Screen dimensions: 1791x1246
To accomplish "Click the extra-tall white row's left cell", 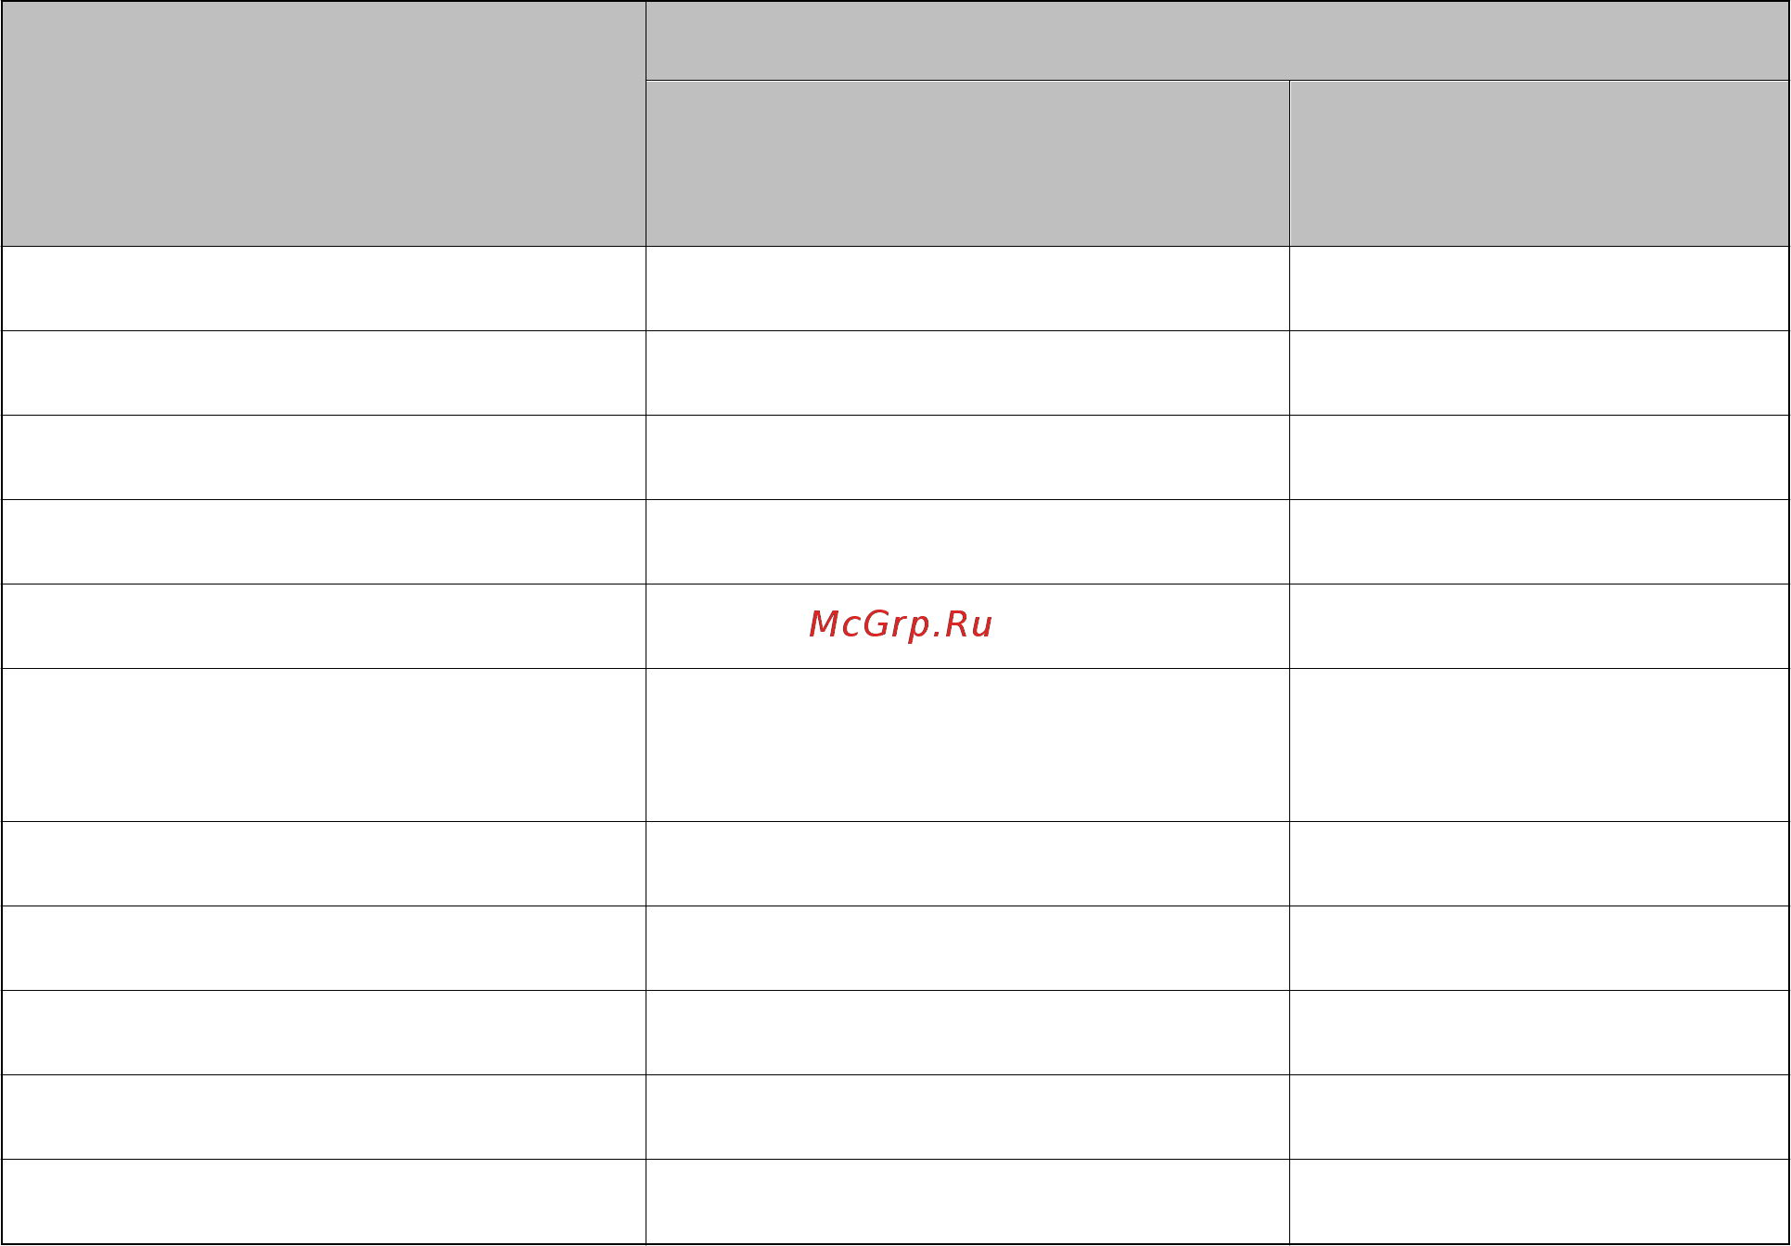I will click(x=324, y=745).
